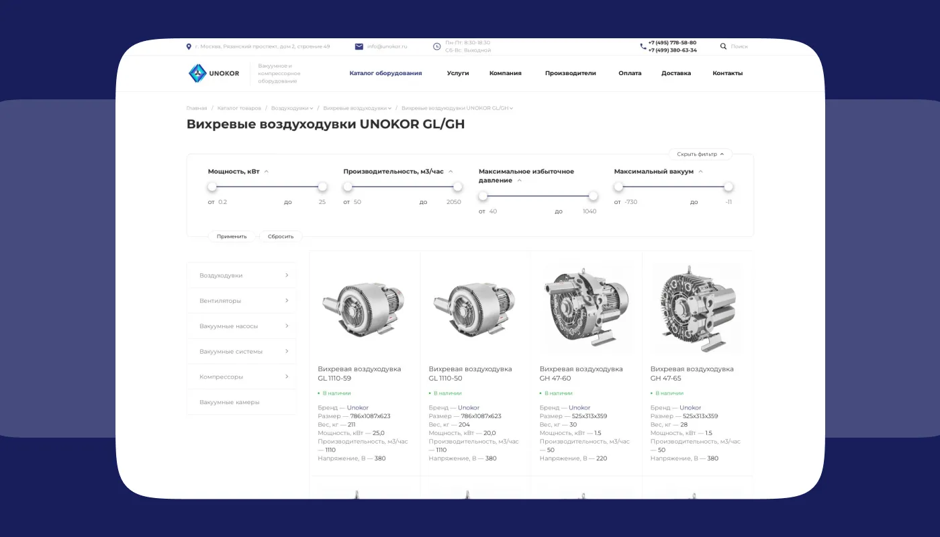Image resolution: width=940 pixels, height=537 pixels.
Task: Click the Каталог товаров breadcrumb
Action: point(239,108)
